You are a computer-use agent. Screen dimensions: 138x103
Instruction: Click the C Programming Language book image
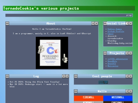[52, 53]
